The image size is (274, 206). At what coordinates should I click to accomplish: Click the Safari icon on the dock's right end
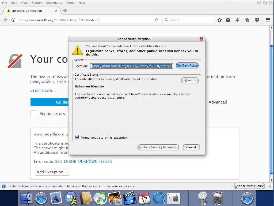247,199
